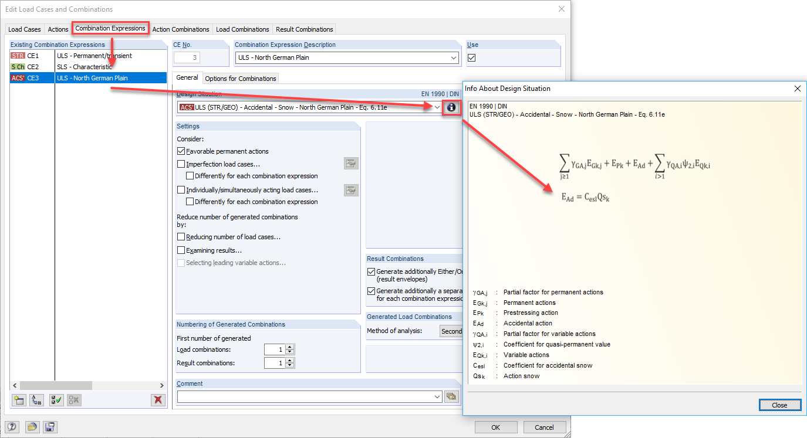The image size is (807, 438).
Task: Expand the Design Situation dropdown
Action: click(x=437, y=107)
